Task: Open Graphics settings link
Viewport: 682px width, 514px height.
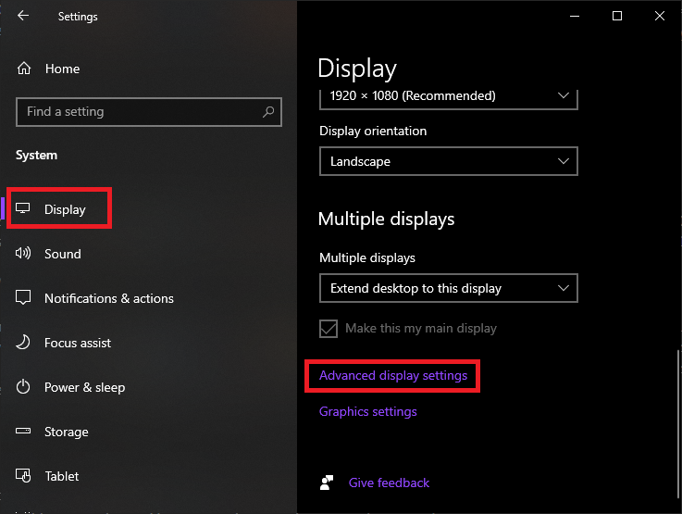Action: point(368,412)
